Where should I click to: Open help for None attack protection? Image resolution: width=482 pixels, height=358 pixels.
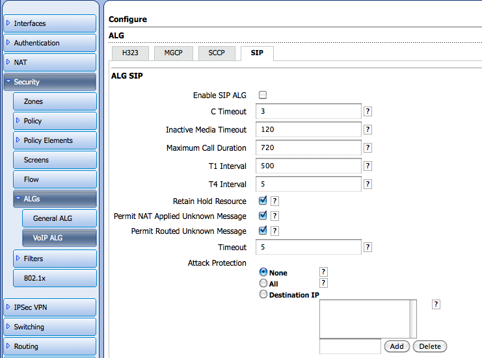pos(323,272)
